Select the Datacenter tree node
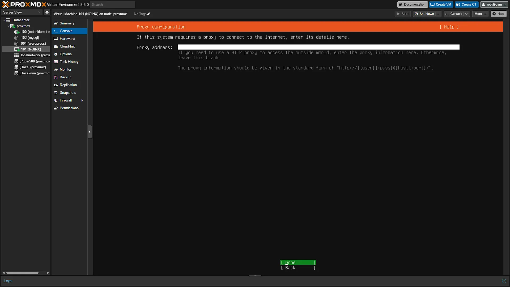This screenshot has height=287, width=510. pos(21,20)
